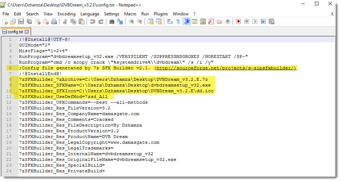This screenshot has width=341, height=182.
Task: Open the File menu
Action: tap(6, 14)
